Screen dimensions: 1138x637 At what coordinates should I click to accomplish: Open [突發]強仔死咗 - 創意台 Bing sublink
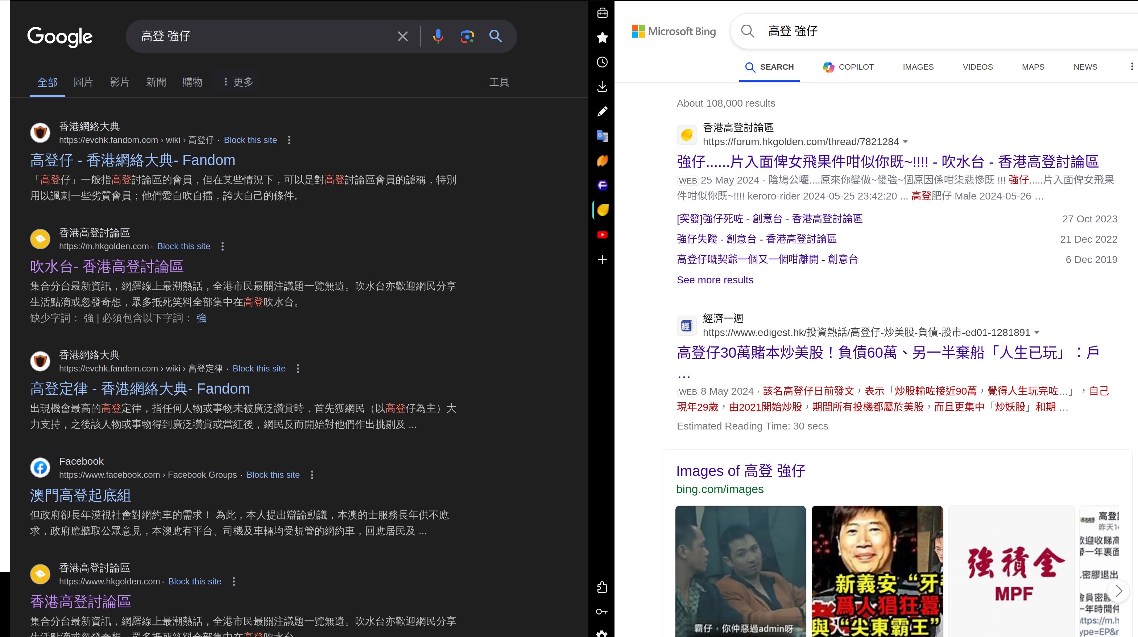click(x=769, y=219)
